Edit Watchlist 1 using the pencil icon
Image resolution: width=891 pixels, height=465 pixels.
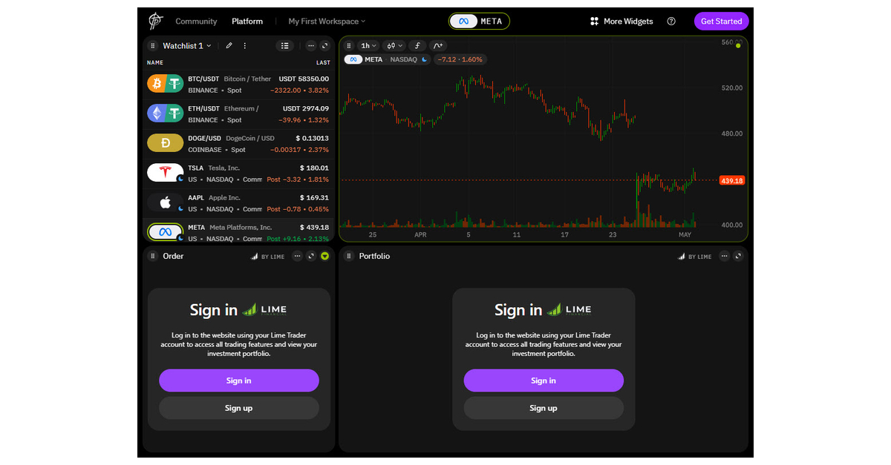click(229, 45)
